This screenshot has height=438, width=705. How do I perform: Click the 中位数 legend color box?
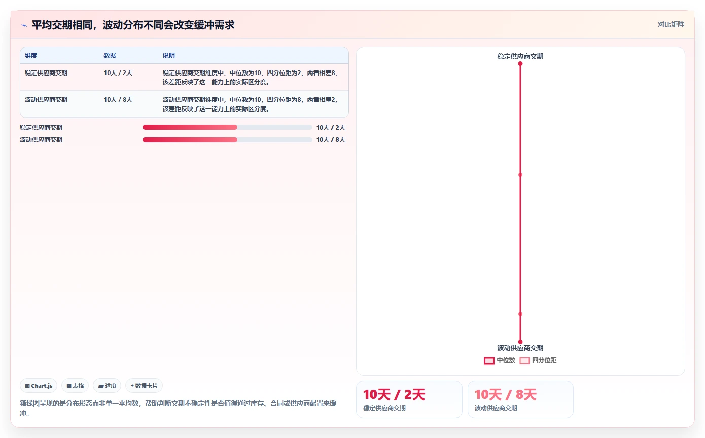489,361
